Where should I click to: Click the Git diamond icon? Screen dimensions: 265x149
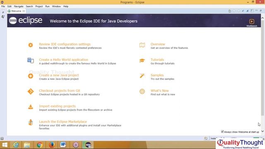(31, 91)
